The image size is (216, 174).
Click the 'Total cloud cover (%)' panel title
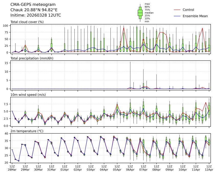pos(27,22)
